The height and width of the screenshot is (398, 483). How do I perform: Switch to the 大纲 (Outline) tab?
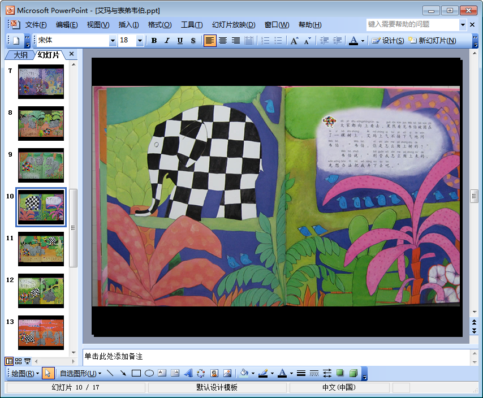tap(20, 55)
